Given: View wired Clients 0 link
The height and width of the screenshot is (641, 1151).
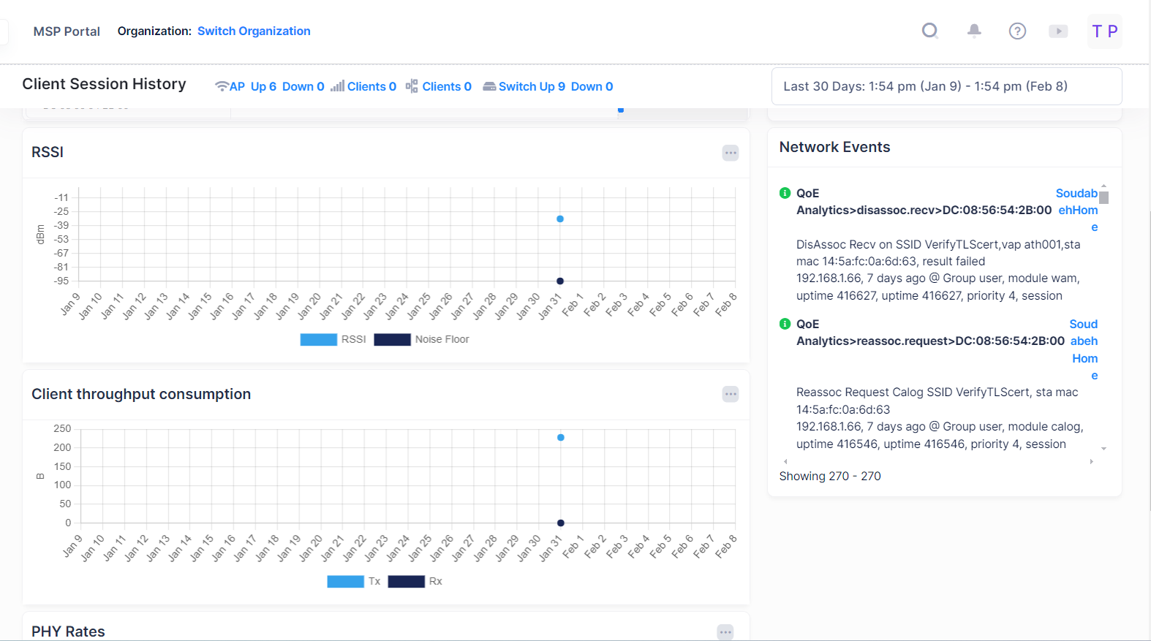Looking at the screenshot, I should click(x=447, y=86).
